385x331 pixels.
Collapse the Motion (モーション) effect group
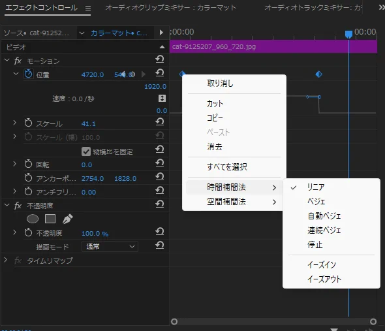coord(7,60)
